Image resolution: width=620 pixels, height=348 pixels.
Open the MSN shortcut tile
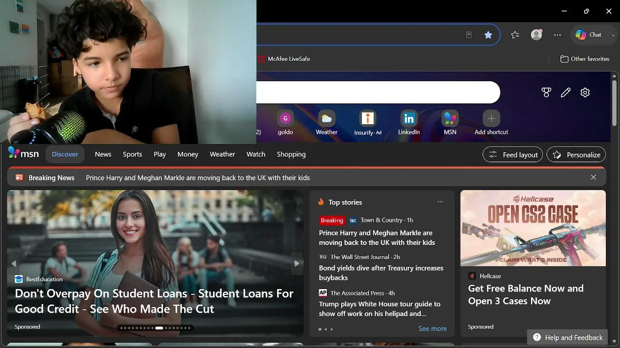[x=450, y=123]
